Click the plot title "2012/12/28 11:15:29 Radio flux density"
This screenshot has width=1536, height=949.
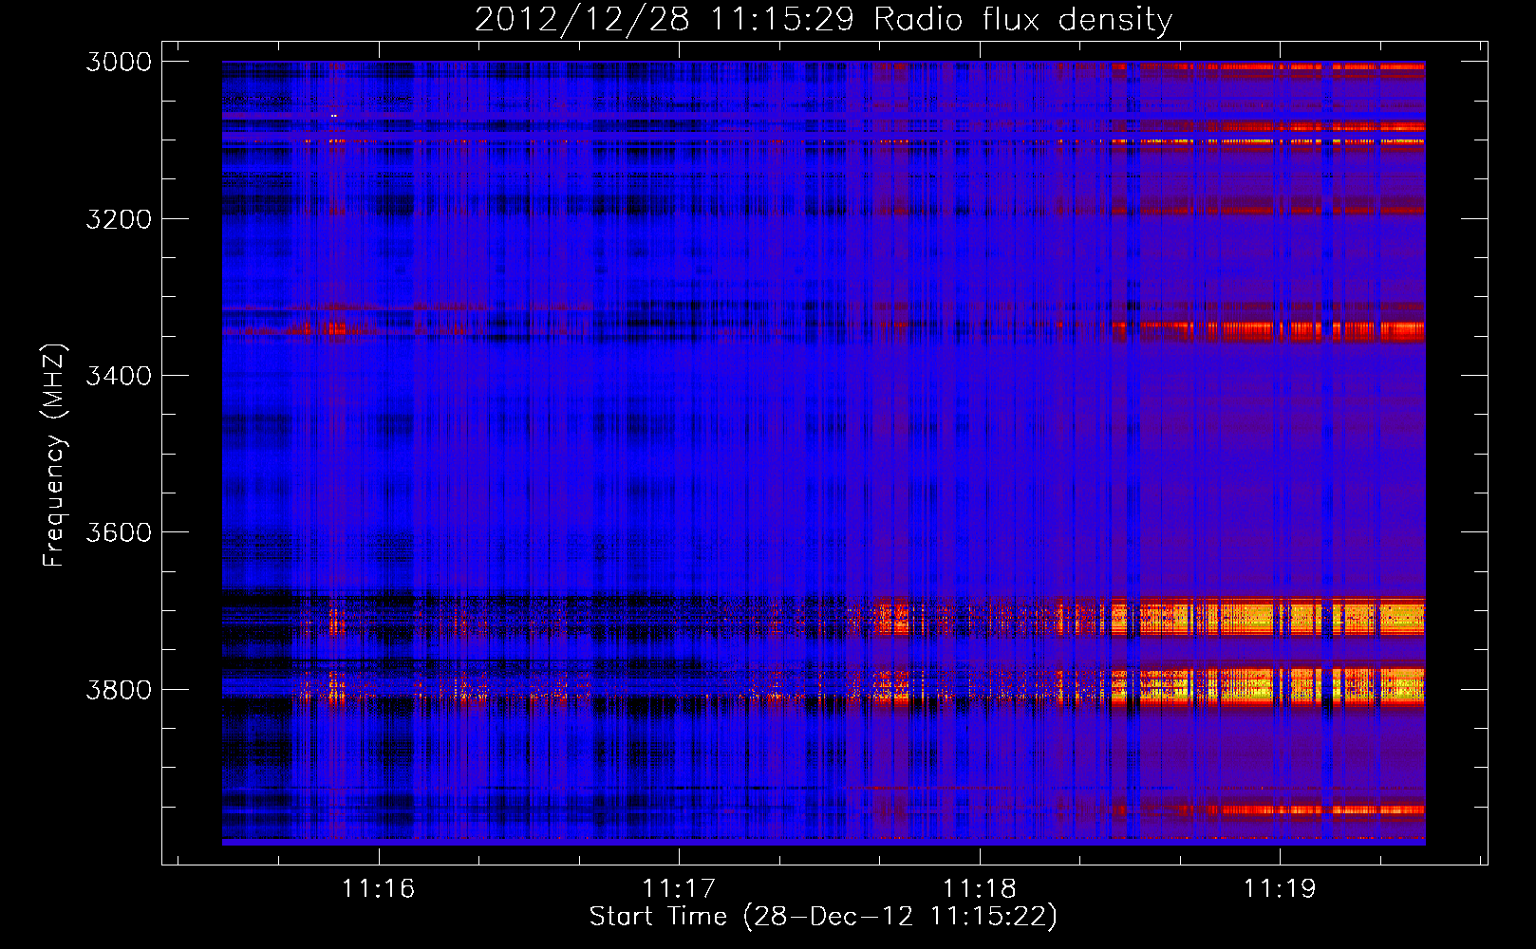[823, 20]
